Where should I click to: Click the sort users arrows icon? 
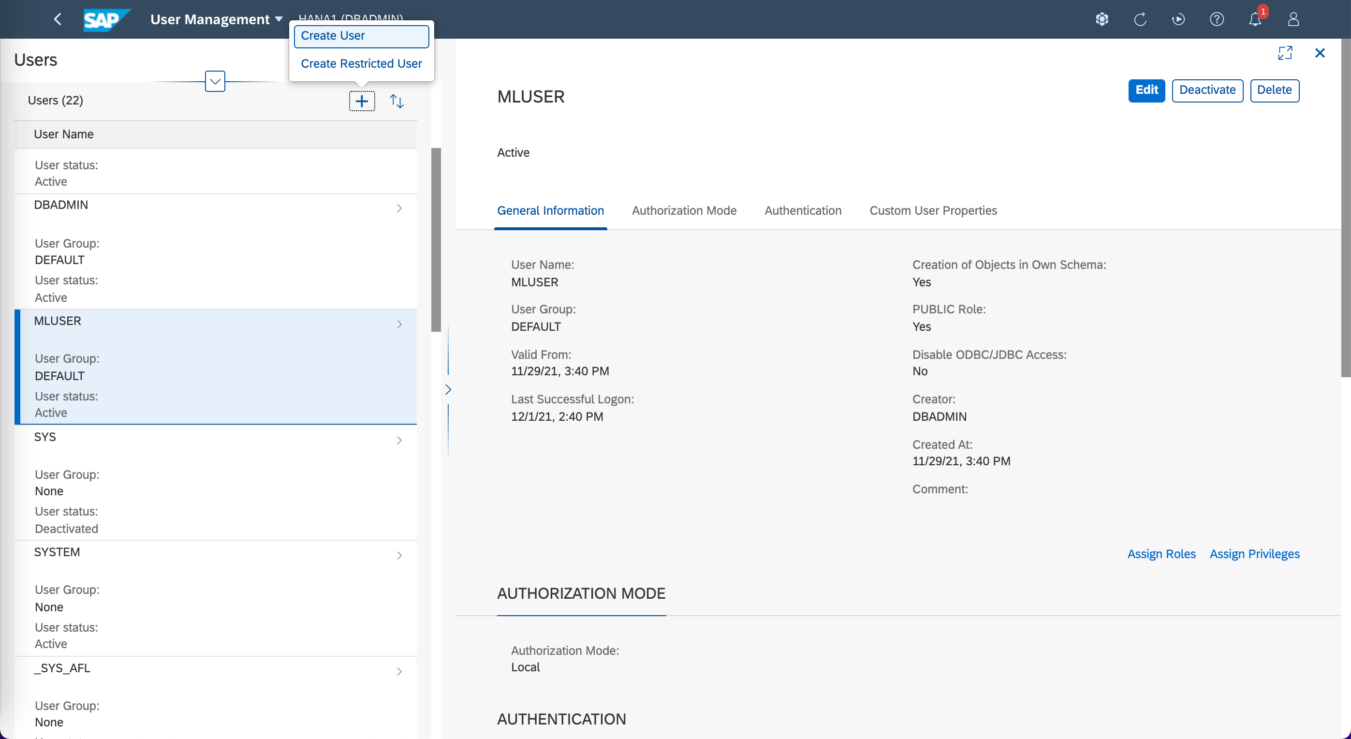396,101
